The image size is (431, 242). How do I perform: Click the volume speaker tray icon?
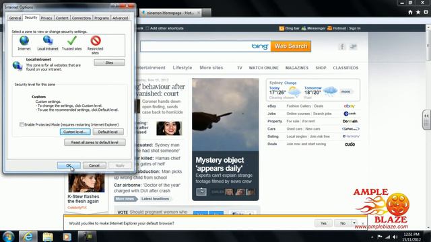[395, 237]
